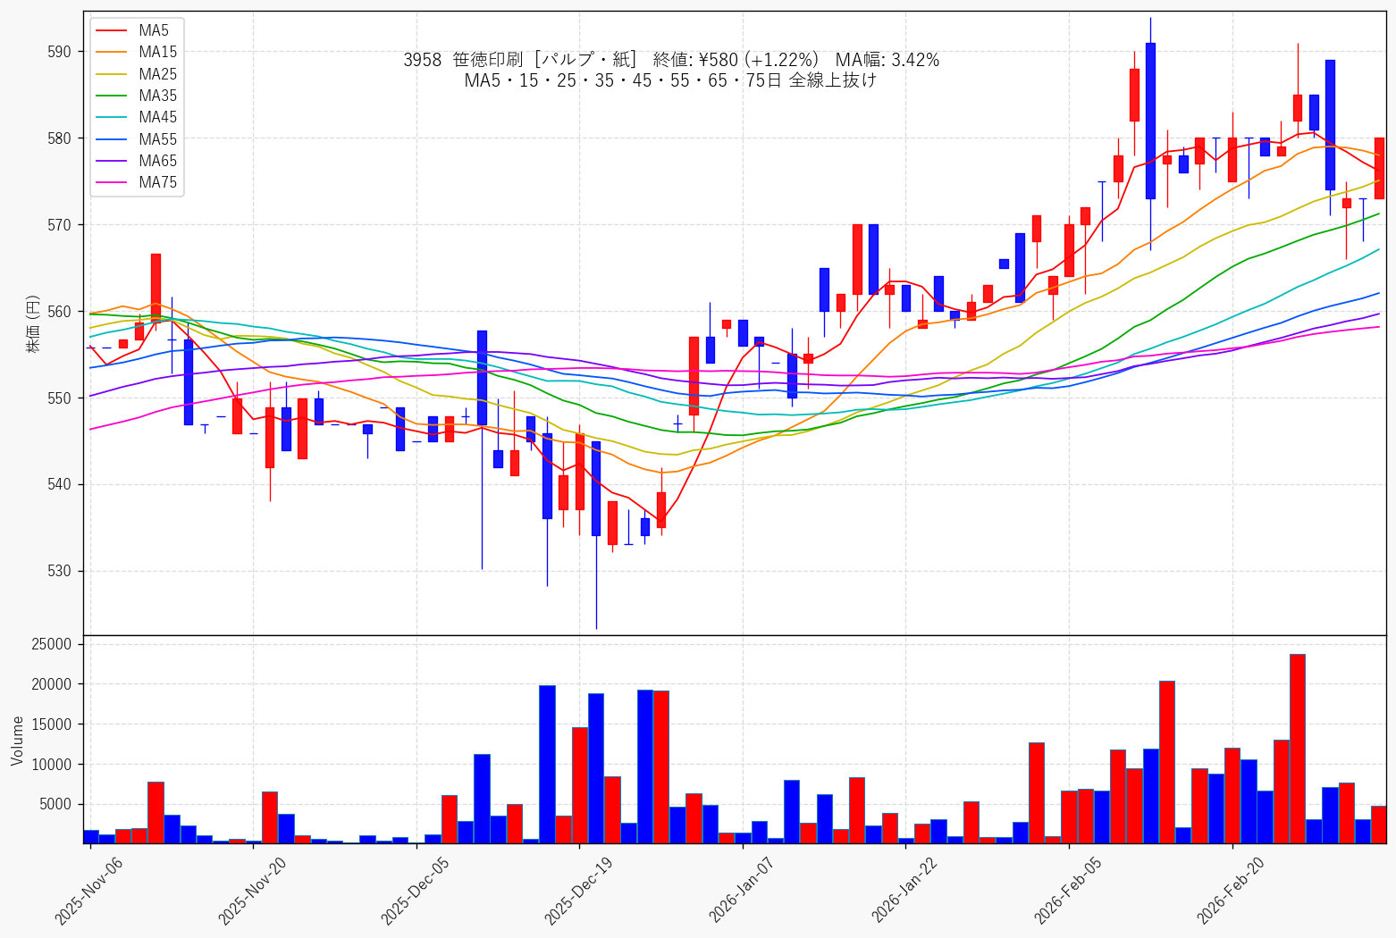Click the 2026-Jan-07 date label
Screen dimensions: 1396x938
tap(742, 891)
